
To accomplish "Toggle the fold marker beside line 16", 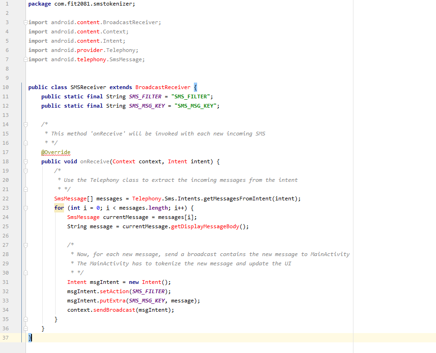I will click(x=25, y=142).
